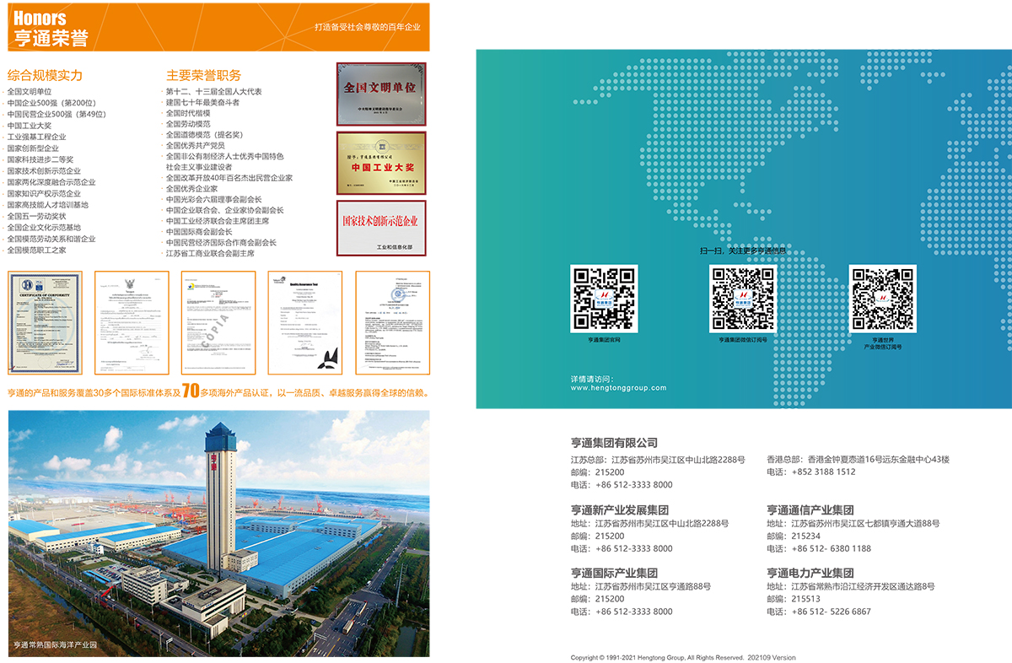
Task: Click the 国家技术创新示范企业 plaque image
Action: (381, 228)
